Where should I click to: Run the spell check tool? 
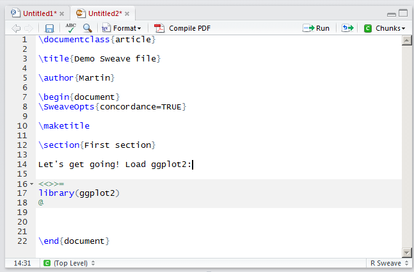click(70, 28)
